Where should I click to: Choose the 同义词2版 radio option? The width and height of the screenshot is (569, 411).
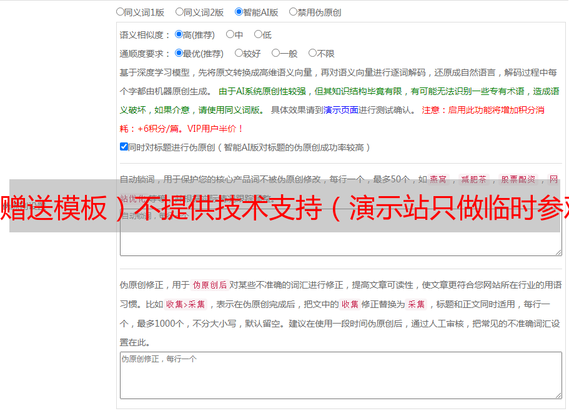[180, 12]
